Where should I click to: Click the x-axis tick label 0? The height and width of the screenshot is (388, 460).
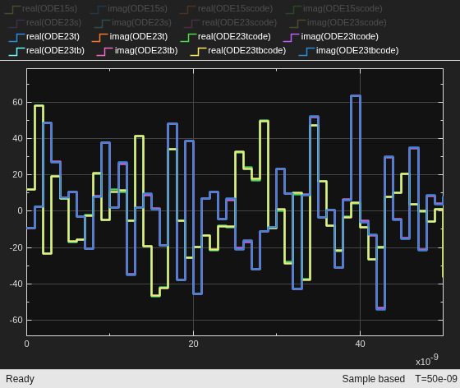(x=26, y=344)
